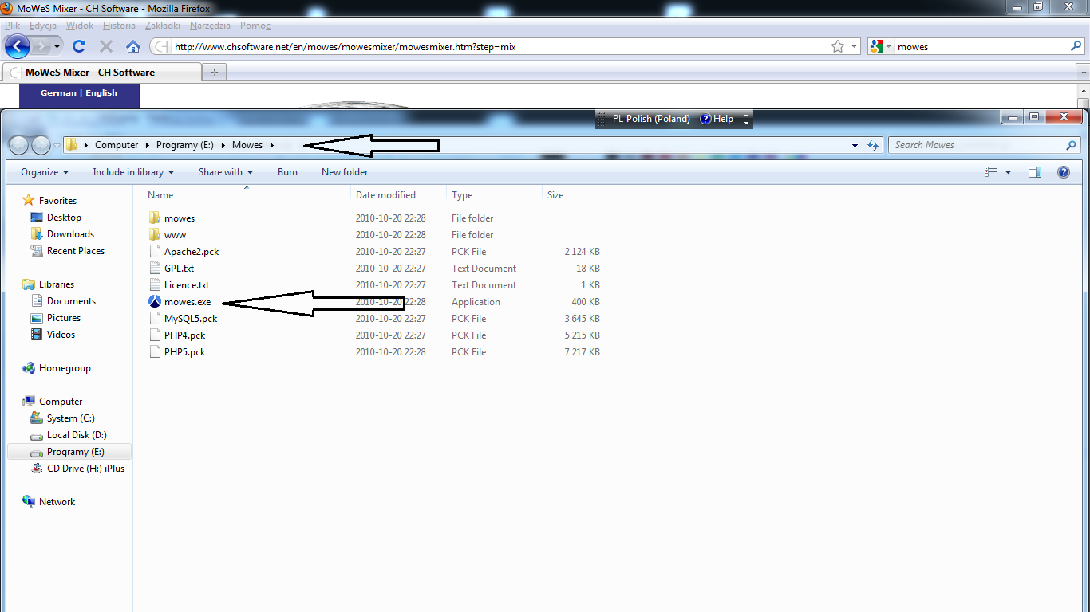Select the MySQL5.pck file
This screenshot has height=612, width=1090.
point(191,319)
